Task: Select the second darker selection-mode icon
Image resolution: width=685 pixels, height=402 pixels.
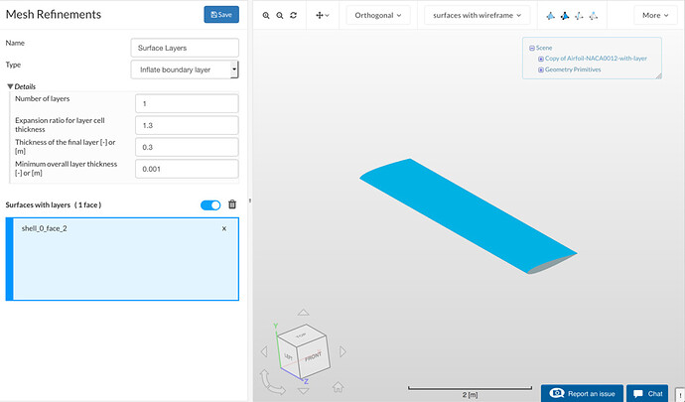Action: click(x=565, y=16)
